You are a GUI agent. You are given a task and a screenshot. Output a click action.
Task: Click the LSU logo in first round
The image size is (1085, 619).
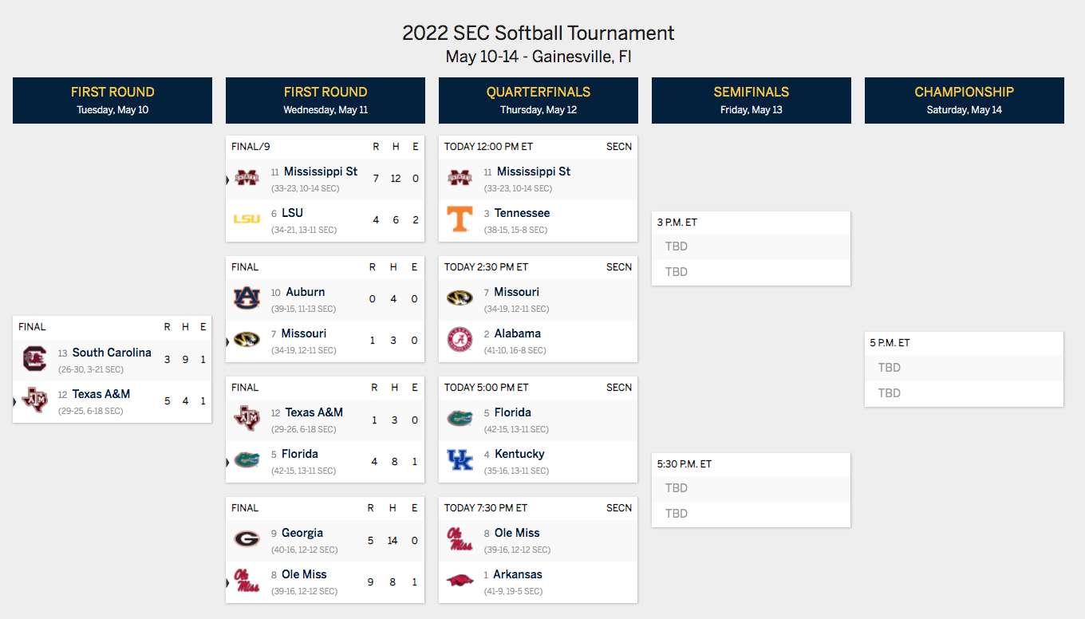(x=247, y=219)
